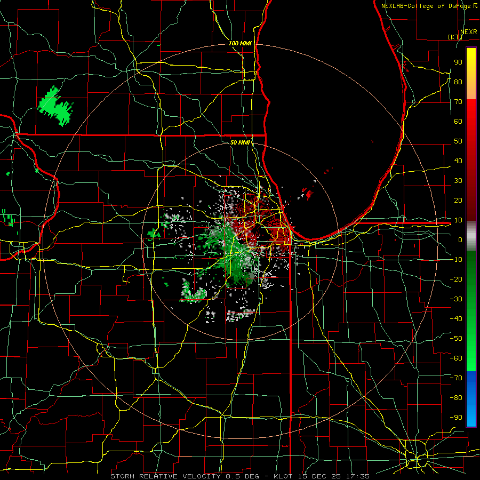The height and width of the screenshot is (480, 480).
Task: Click the -90 value on velocity scale
Action: pos(456,418)
